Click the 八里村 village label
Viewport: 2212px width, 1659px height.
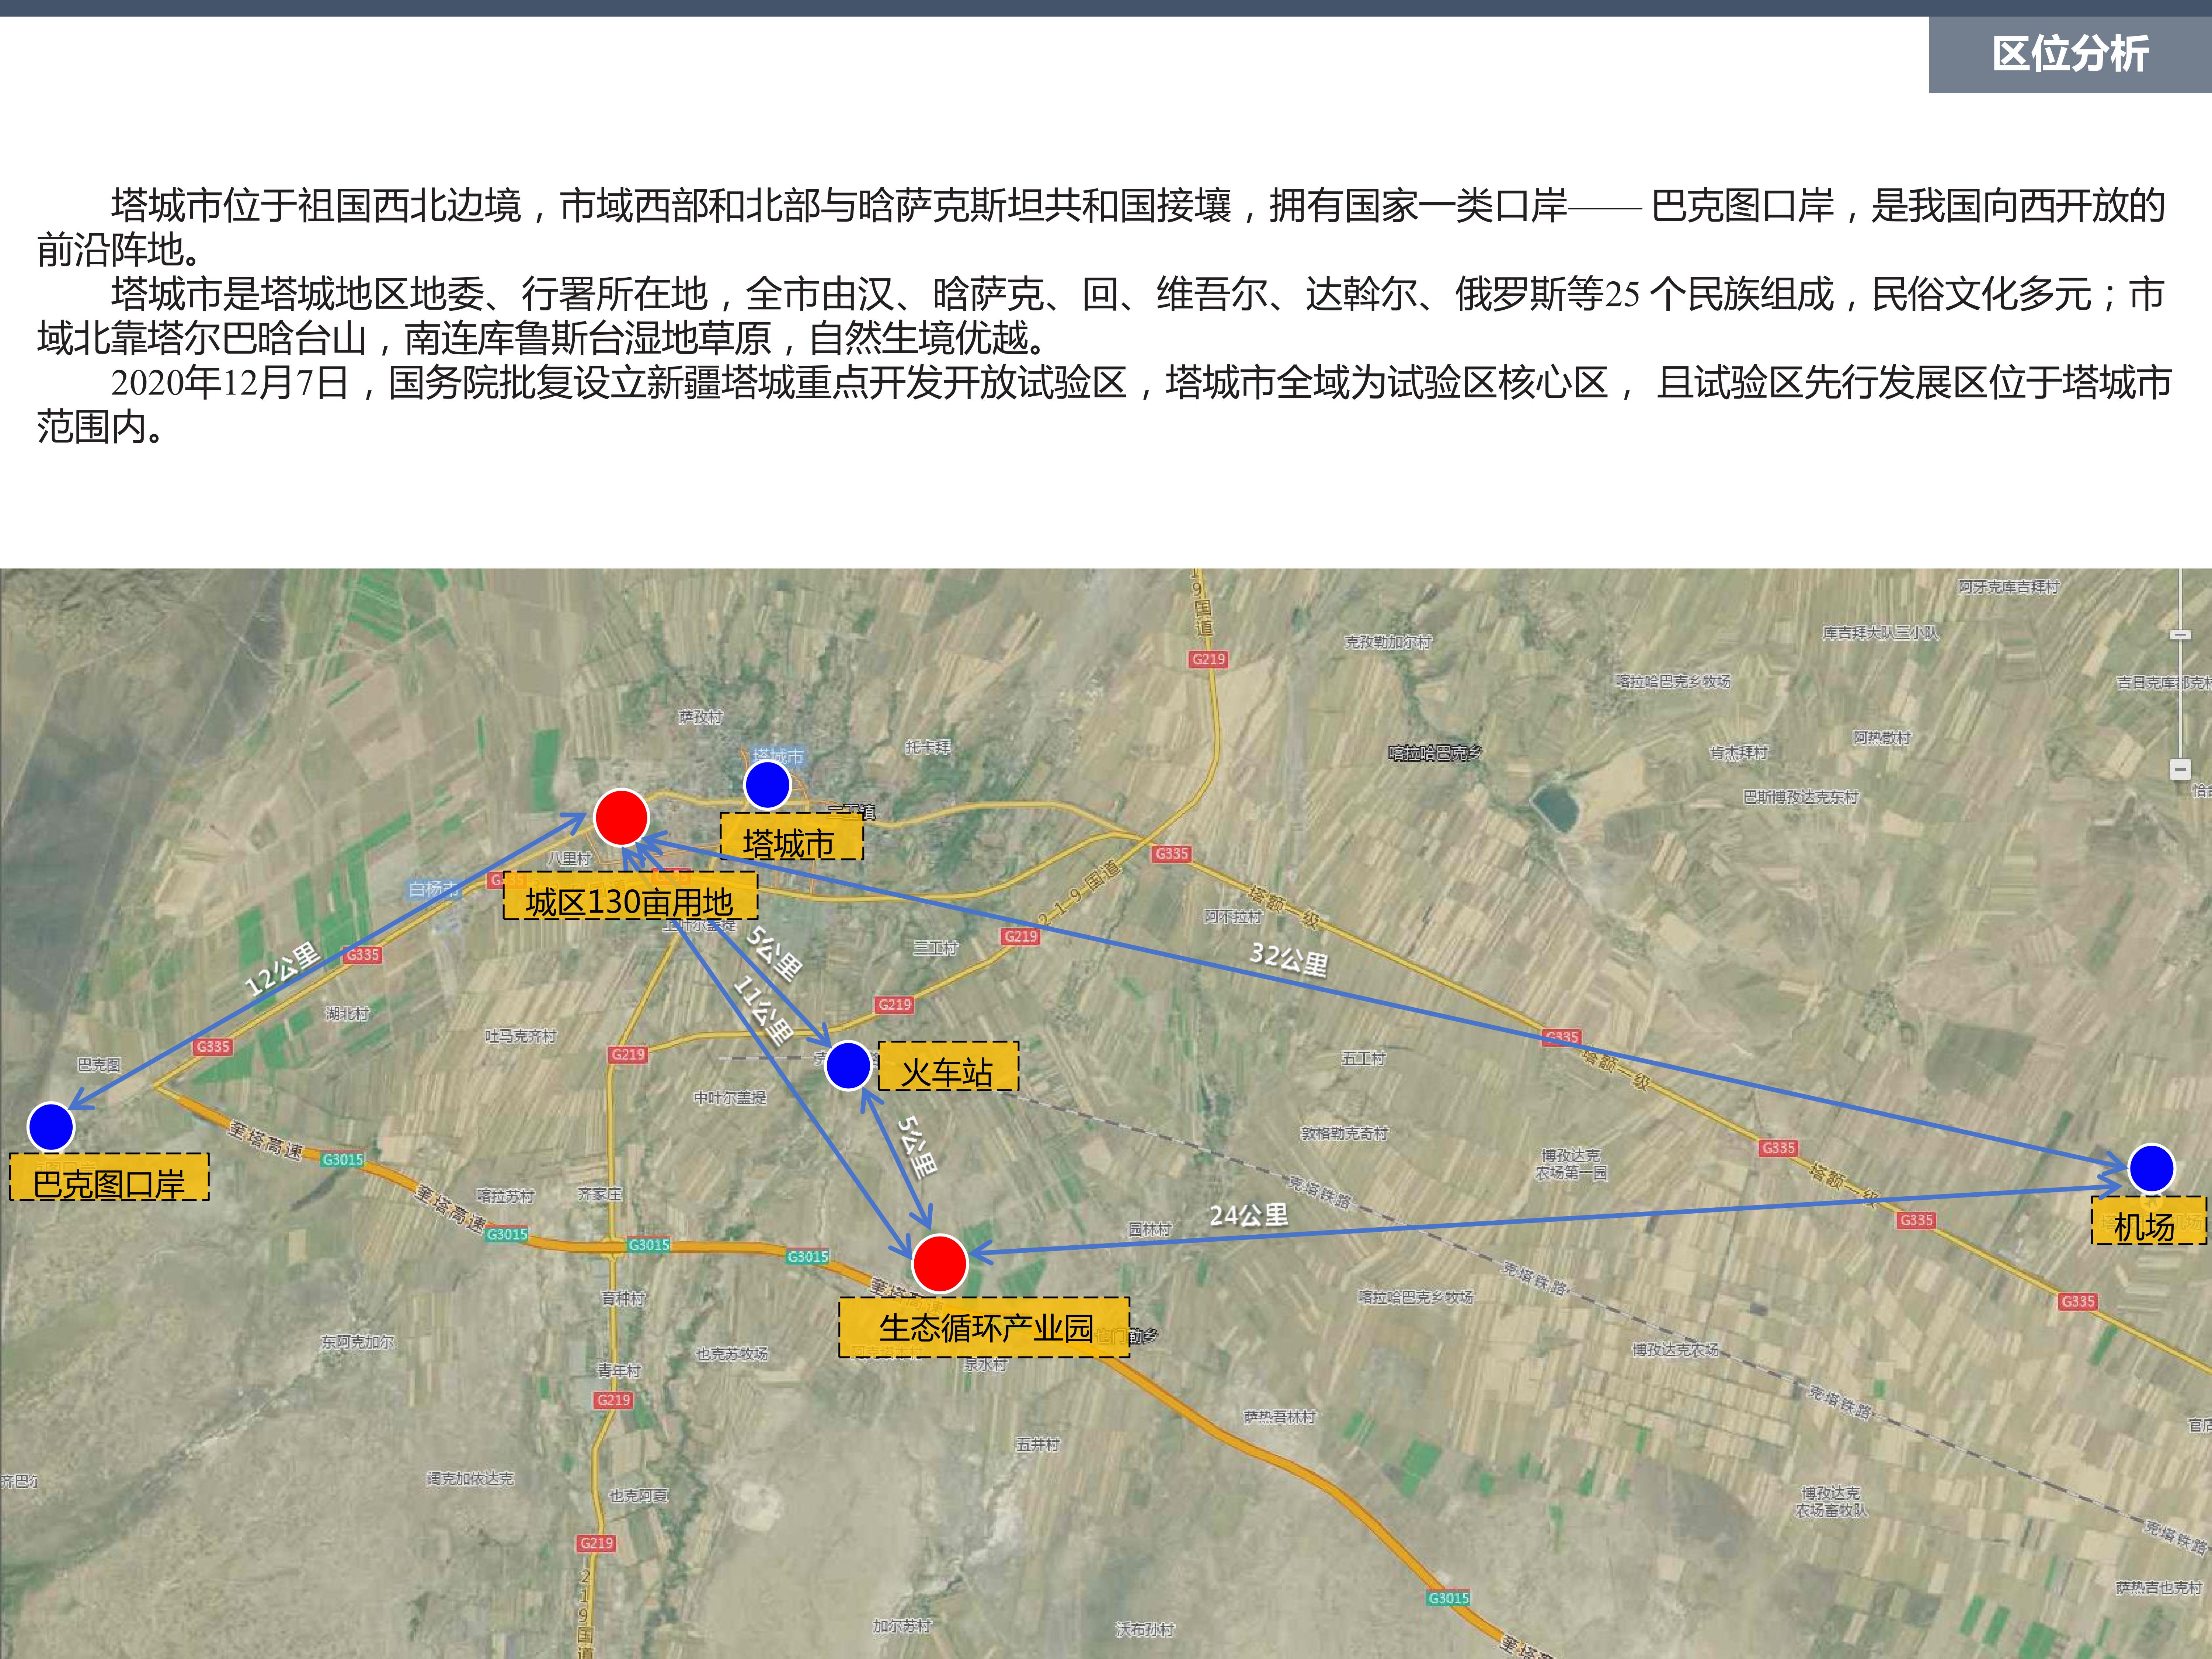point(570,858)
